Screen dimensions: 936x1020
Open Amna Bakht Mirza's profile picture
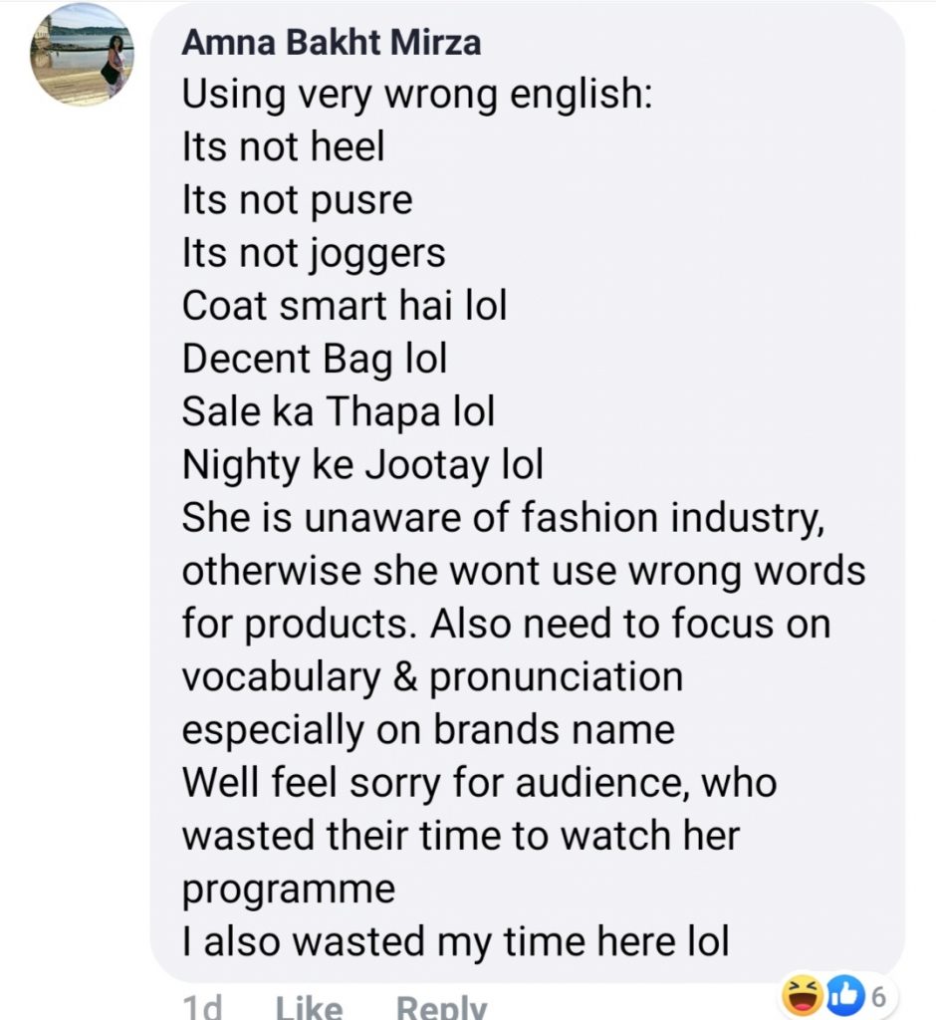click(x=82, y=55)
